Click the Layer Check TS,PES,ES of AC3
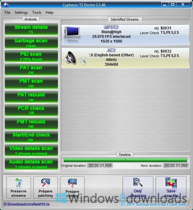The height and width of the screenshot is (210, 193). 159,56
